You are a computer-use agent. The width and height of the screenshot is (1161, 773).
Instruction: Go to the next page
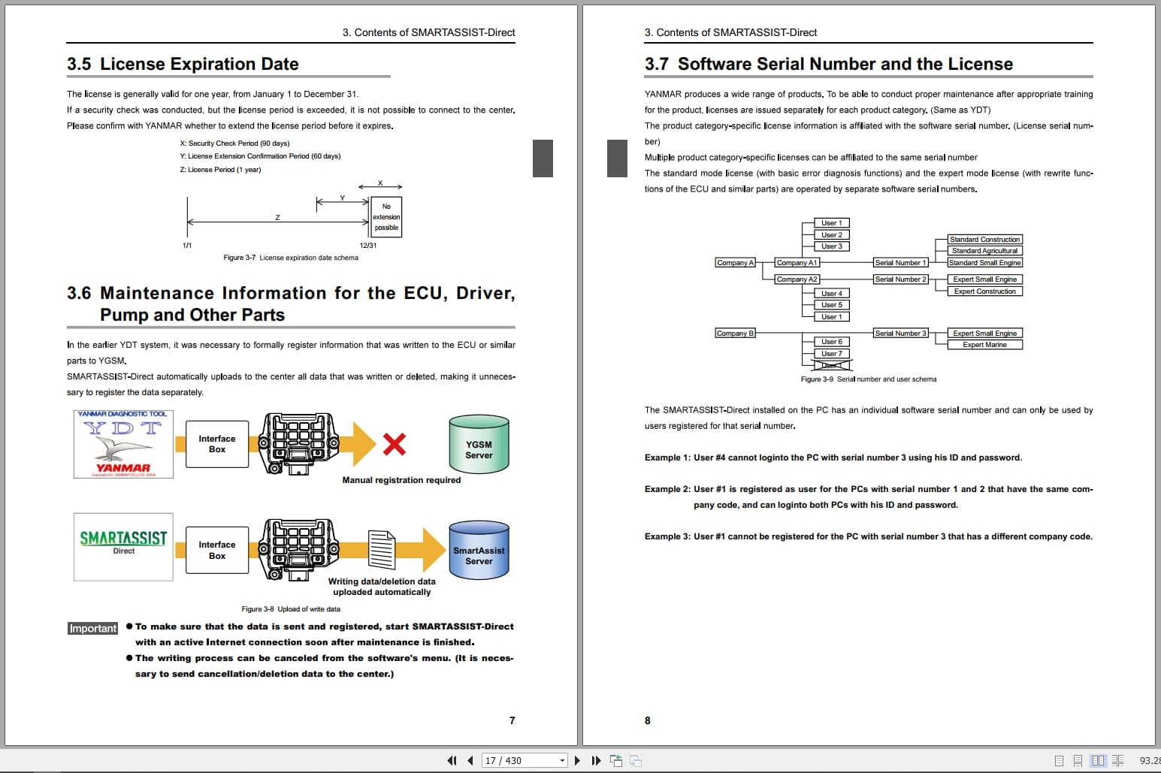[x=577, y=760]
